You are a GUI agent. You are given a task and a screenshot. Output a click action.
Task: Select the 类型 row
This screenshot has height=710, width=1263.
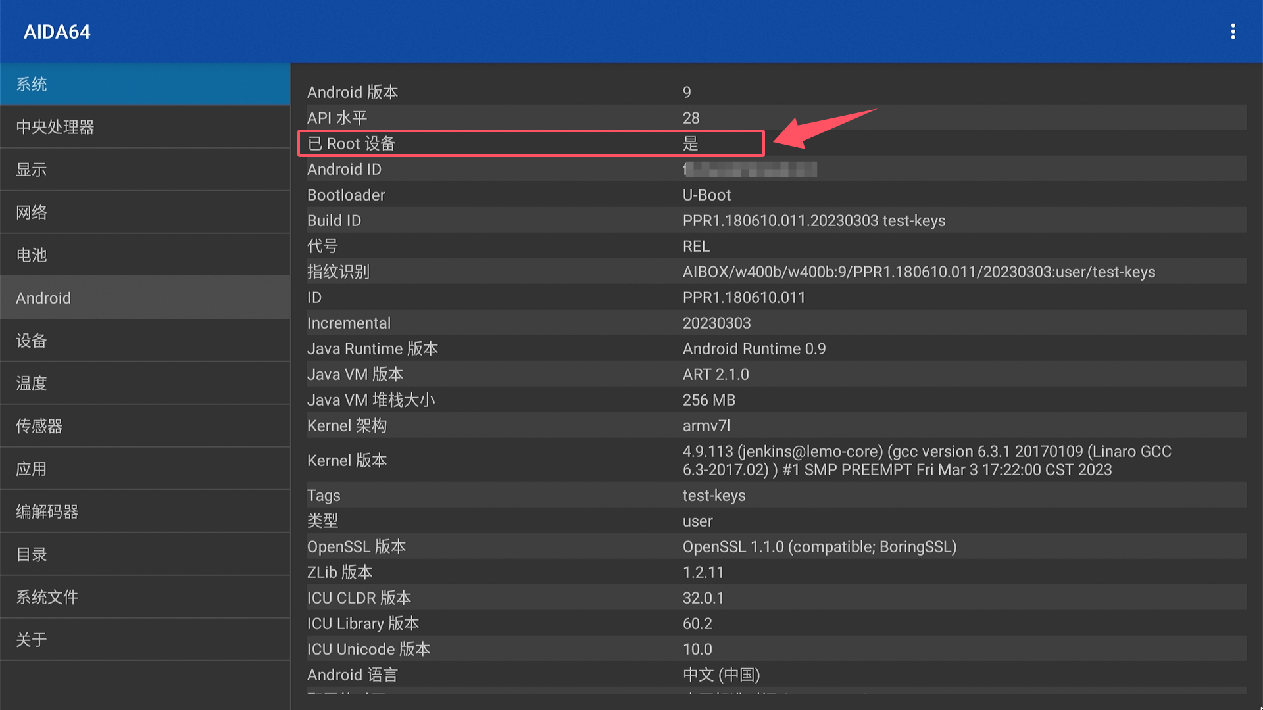pos(776,521)
